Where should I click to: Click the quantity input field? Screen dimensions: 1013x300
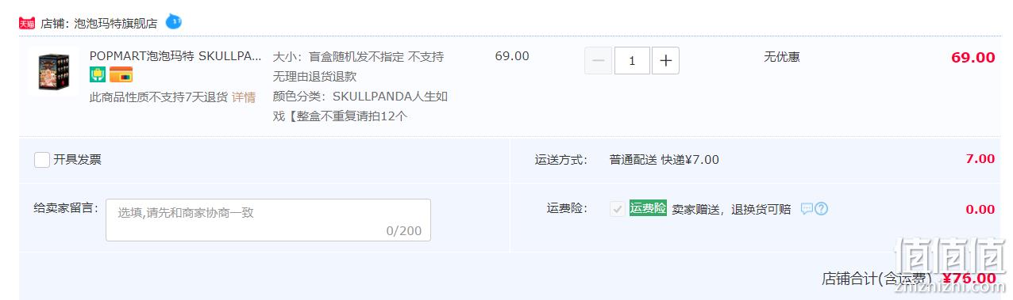pos(632,61)
